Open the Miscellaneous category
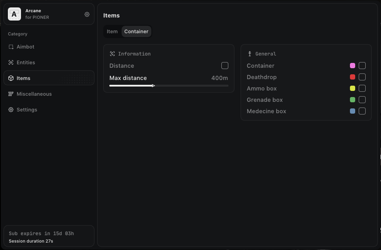Screen dimensions: 381x250 pos(34,94)
